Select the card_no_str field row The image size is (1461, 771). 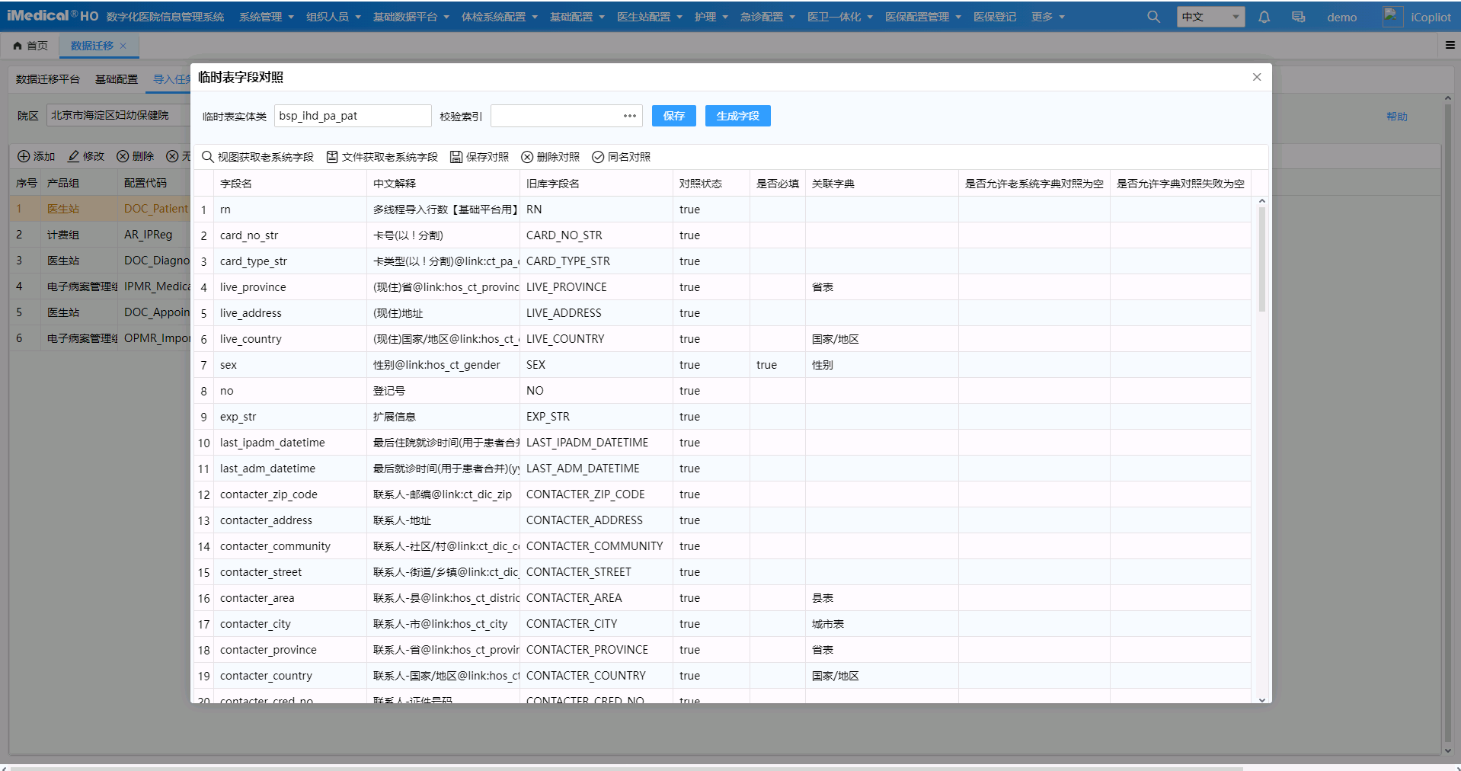pyautogui.click(x=722, y=235)
